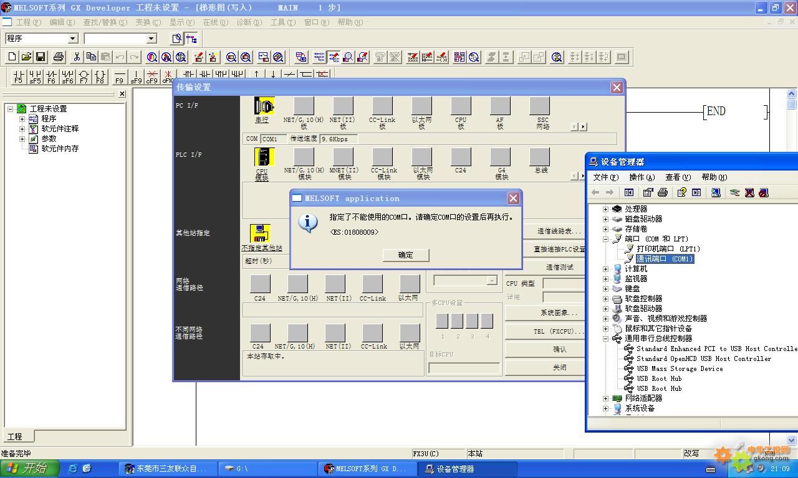798x478 pixels.
Task: Collapse 端口 (COM 和 LPT) node
Action: coord(605,239)
